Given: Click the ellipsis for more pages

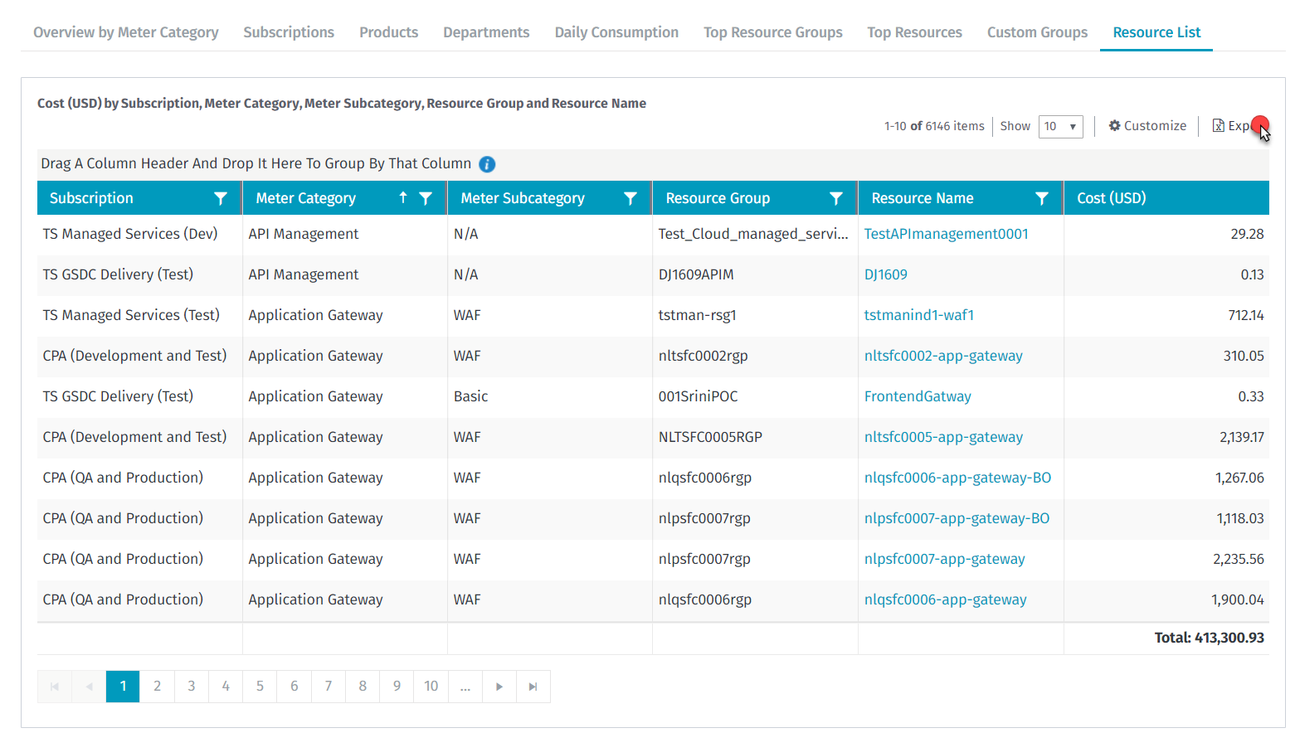Looking at the screenshot, I should 465,687.
